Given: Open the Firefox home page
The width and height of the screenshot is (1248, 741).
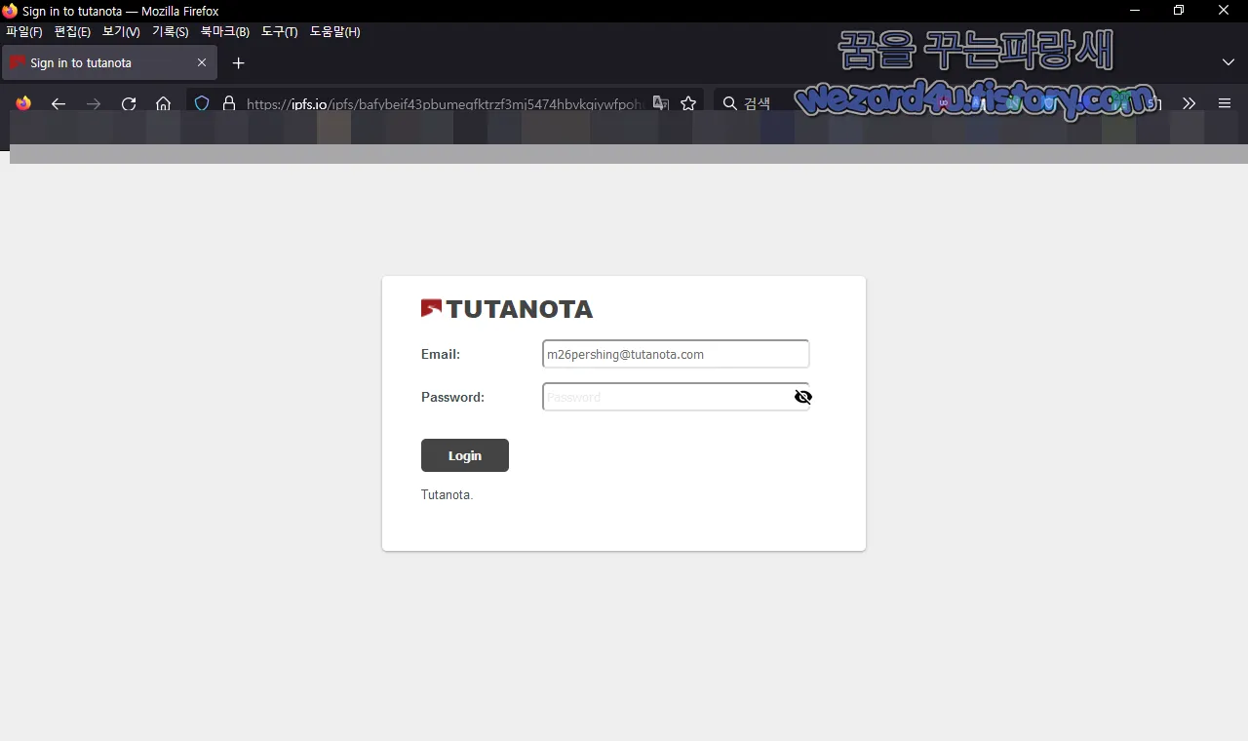Looking at the screenshot, I should click(x=163, y=103).
